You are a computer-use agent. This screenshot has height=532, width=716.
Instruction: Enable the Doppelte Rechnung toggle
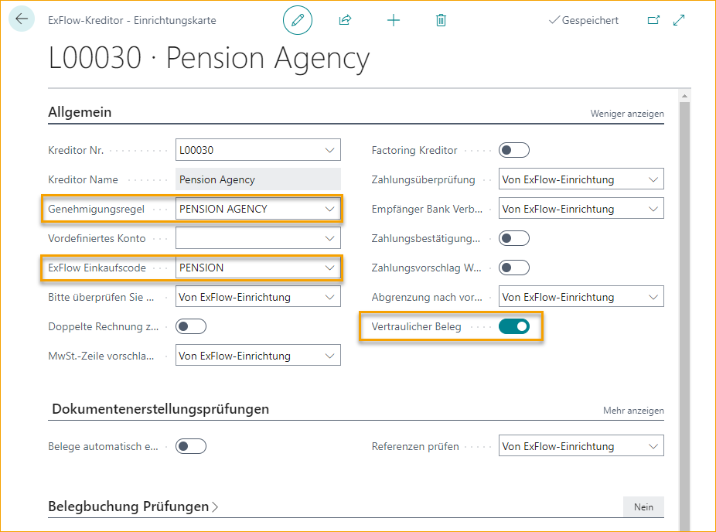pyautogui.click(x=191, y=326)
